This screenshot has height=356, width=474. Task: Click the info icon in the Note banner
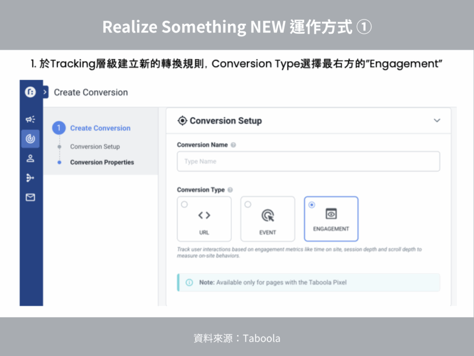tap(189, 282)
